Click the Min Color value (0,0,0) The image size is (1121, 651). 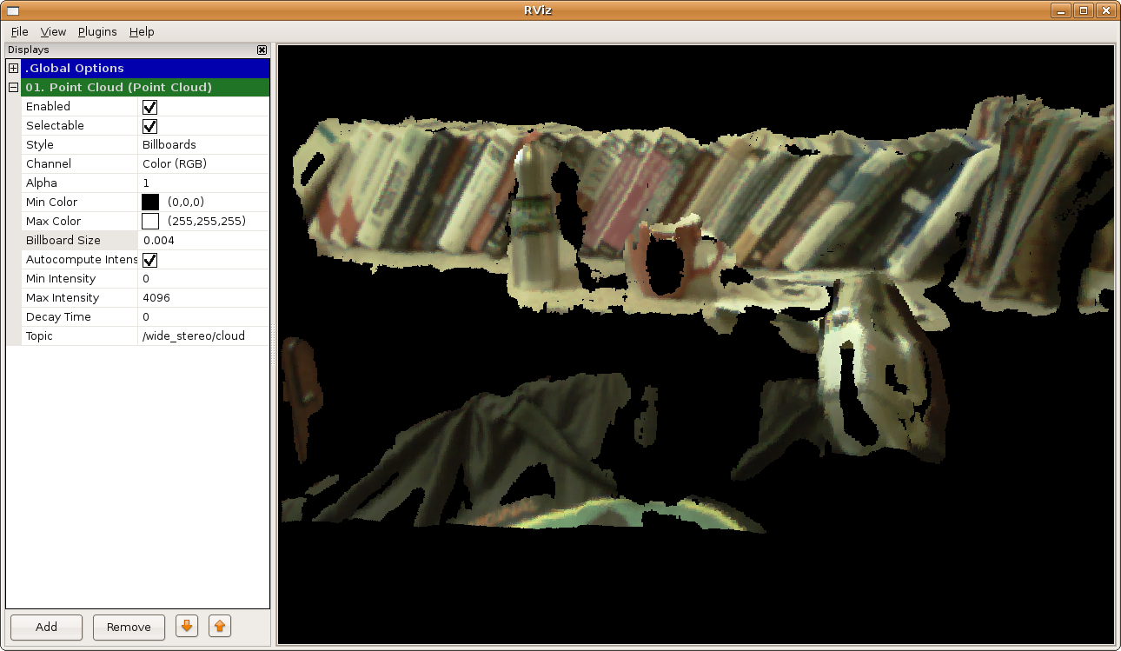pyautogui.click(x=186, y=202)
